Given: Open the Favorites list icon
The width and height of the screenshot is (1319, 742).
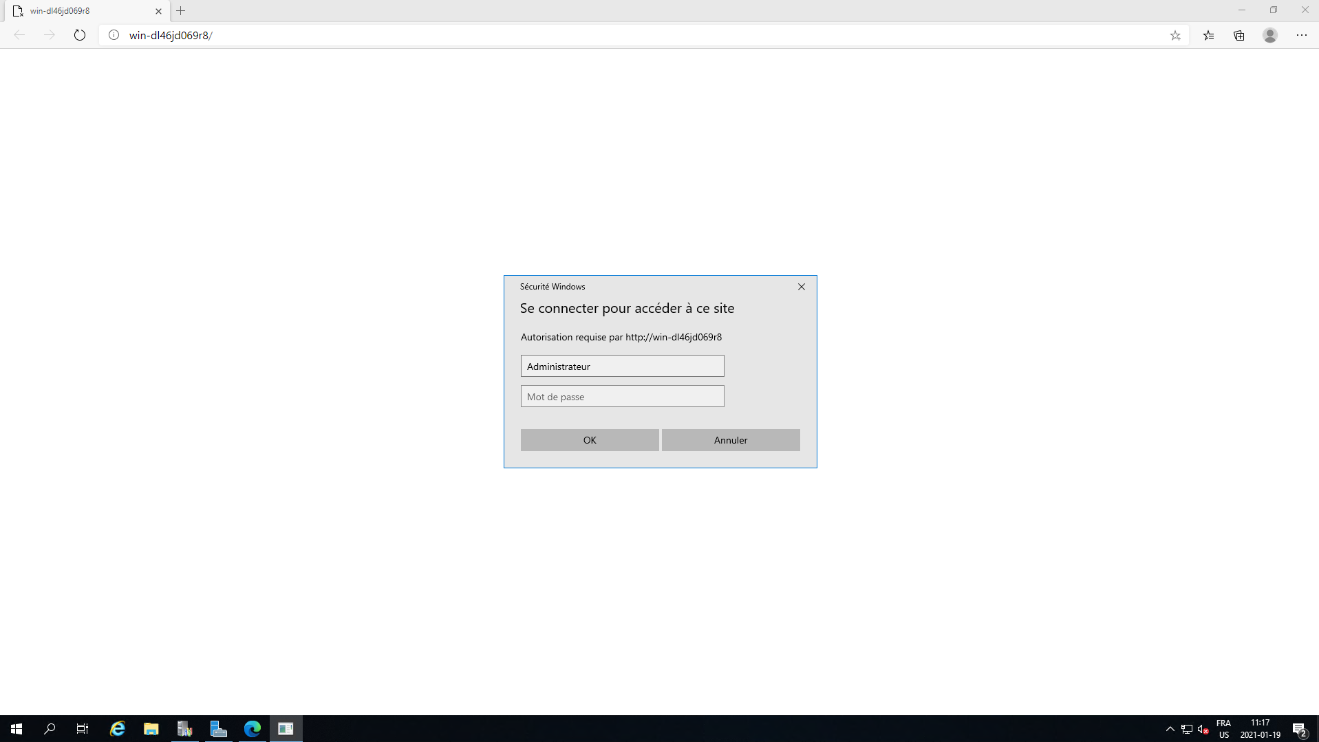Looking at the screenshot, I should pos(1208,35).
